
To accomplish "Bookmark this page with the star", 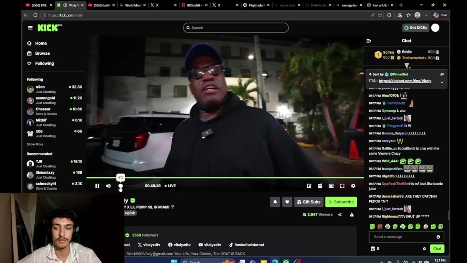I will [x=380, y=15].
